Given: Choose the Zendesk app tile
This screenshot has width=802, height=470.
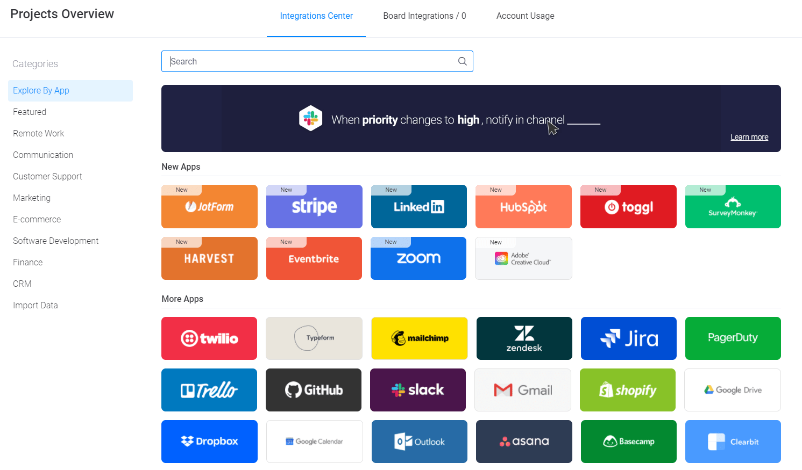Looking at the screenshot, I should (524, 338).
